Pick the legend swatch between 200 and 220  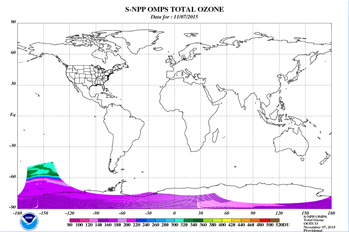click(132, 220)
